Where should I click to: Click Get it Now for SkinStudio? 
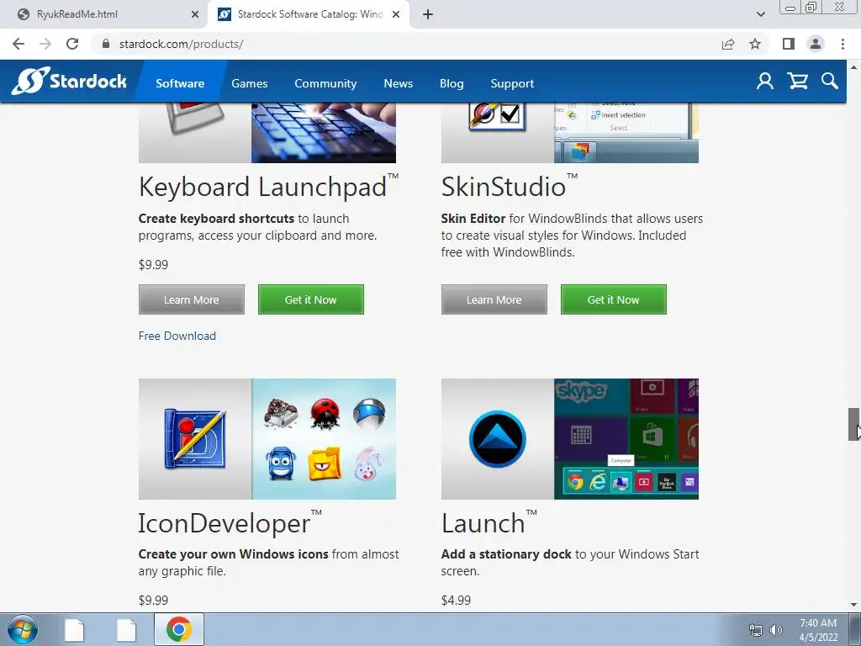click(x=613, y=299)
